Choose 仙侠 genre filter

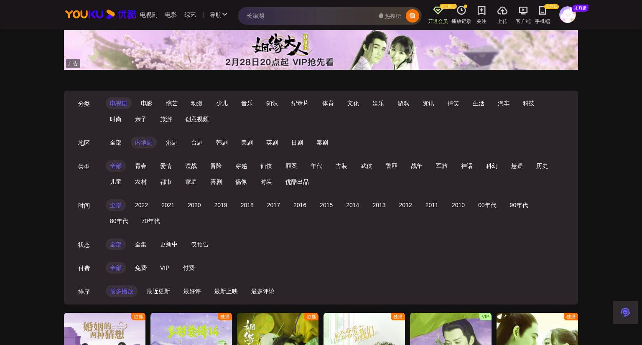266,166
